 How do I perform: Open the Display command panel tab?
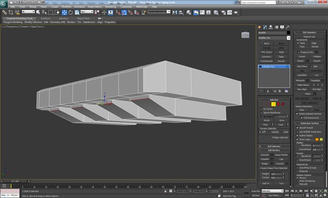pyautogui.click(x=282, y=27)
